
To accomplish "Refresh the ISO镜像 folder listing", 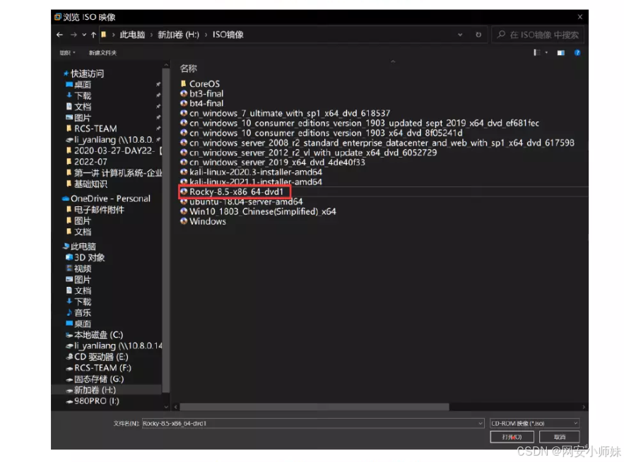I will (478, 35).
